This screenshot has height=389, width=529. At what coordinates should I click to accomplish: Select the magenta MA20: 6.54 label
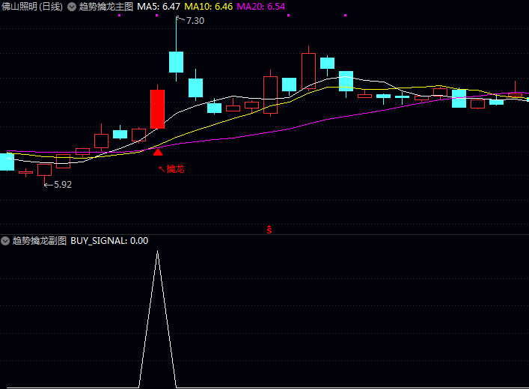[261, 7]
